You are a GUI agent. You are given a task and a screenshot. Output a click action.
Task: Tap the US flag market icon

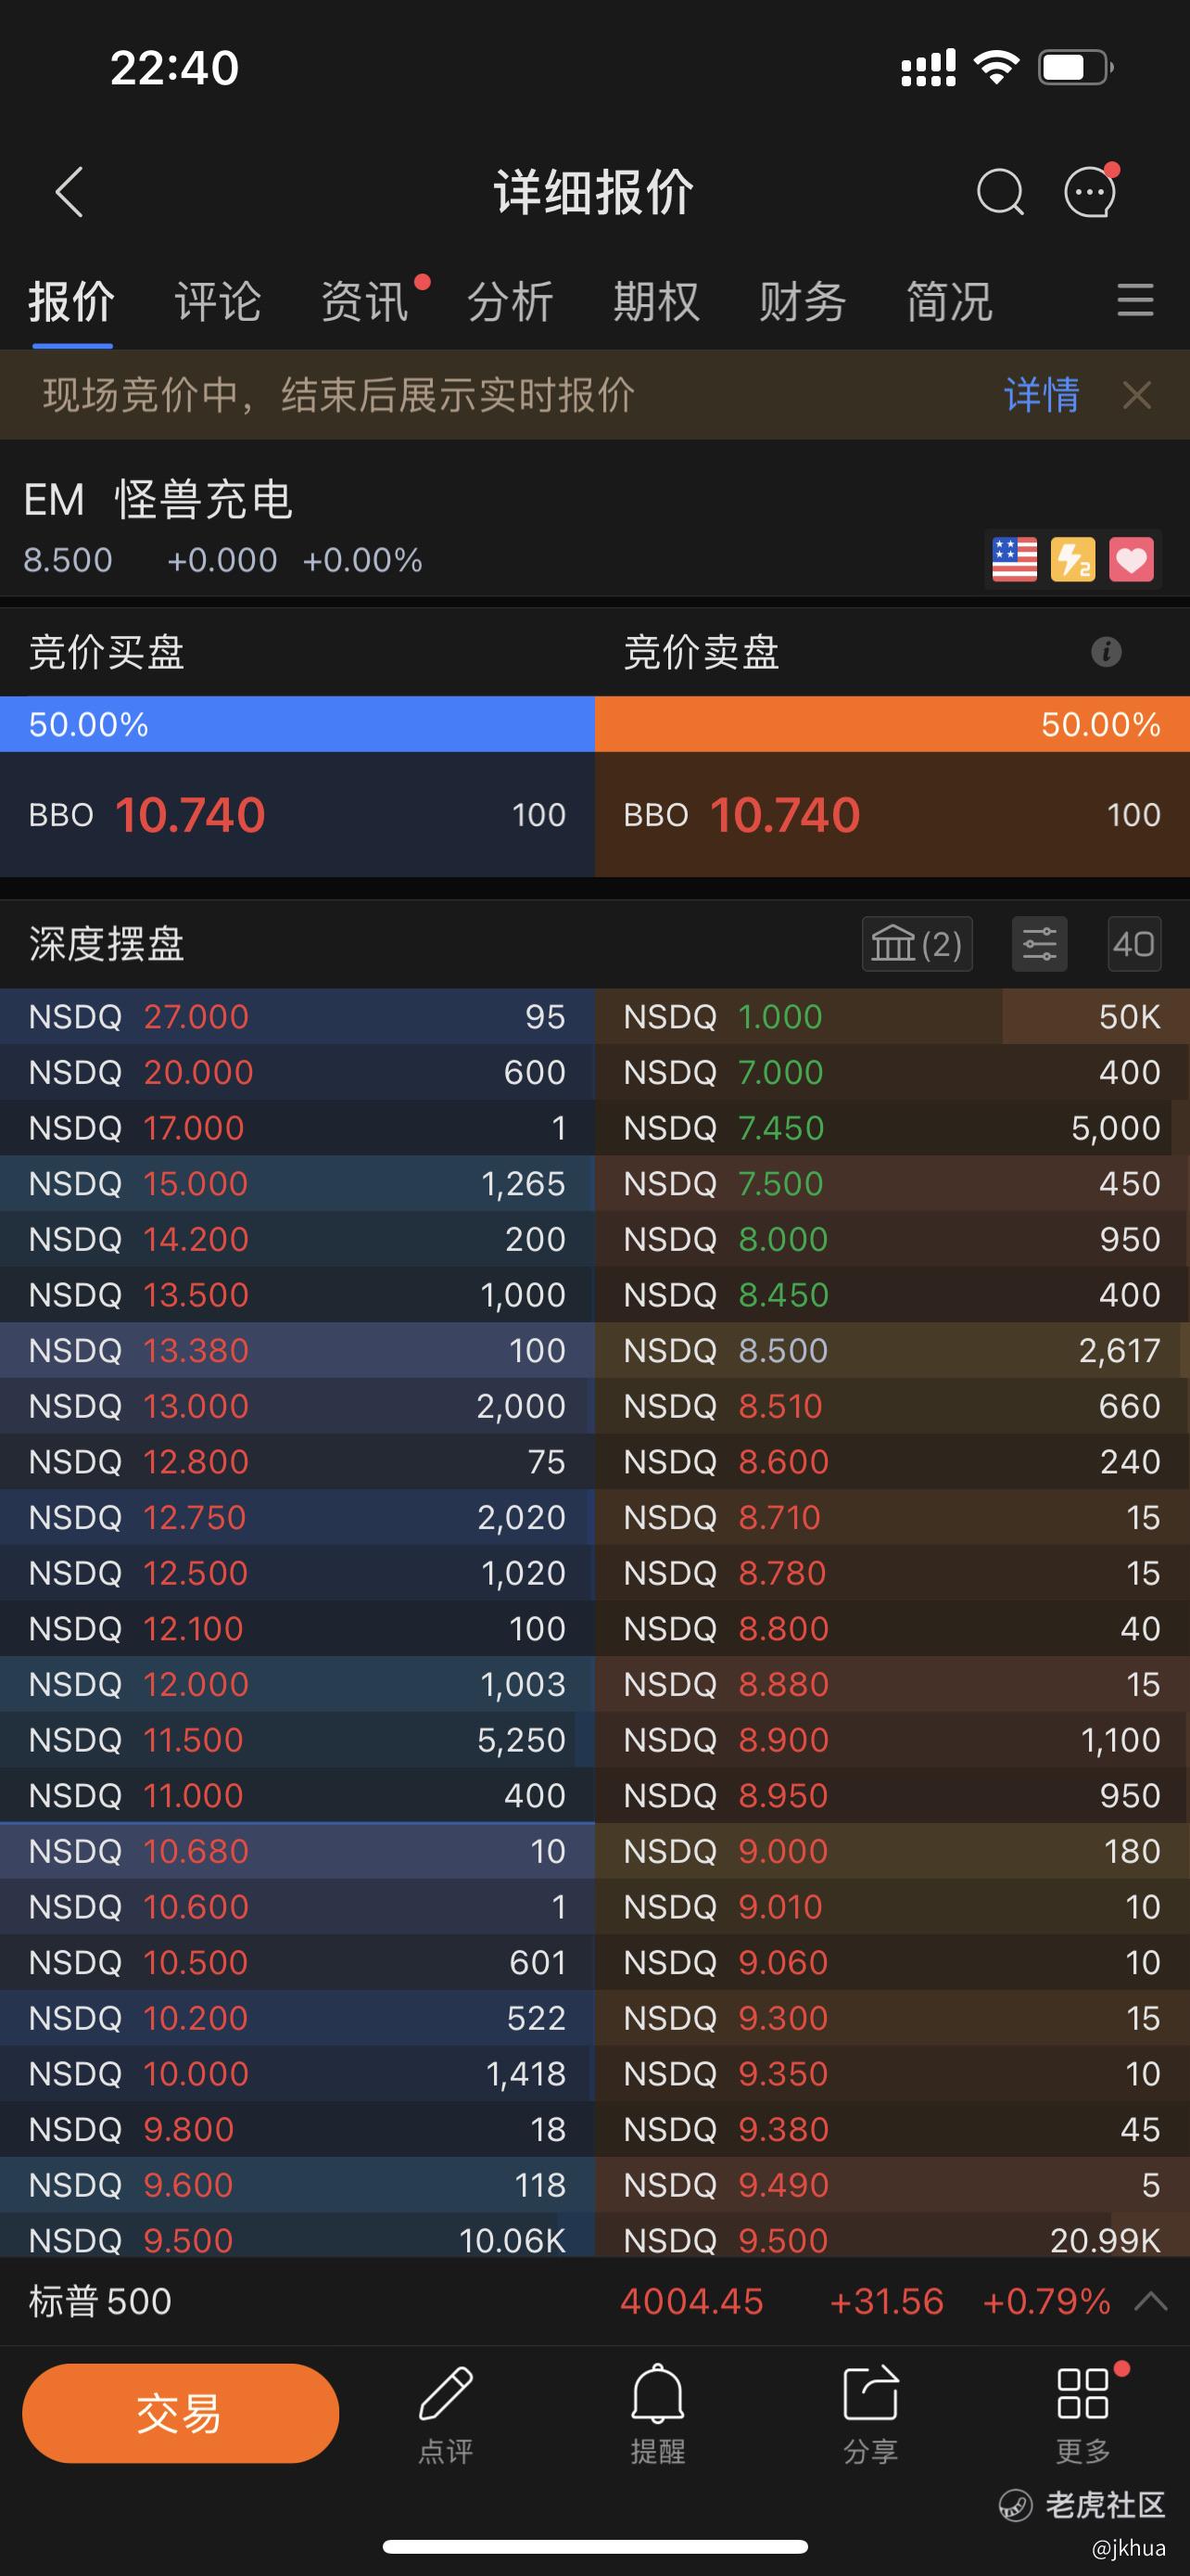1014,559
